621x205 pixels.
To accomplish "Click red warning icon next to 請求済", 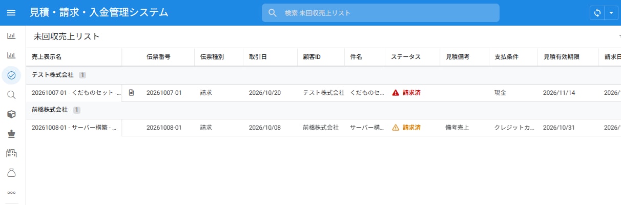I will [395, 93].
